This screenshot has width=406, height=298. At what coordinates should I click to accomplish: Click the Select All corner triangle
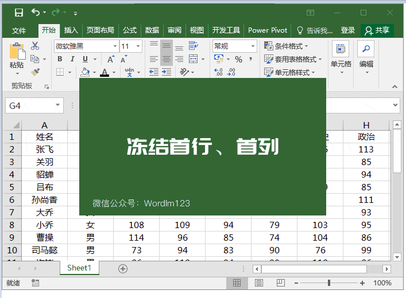[16, 125]
